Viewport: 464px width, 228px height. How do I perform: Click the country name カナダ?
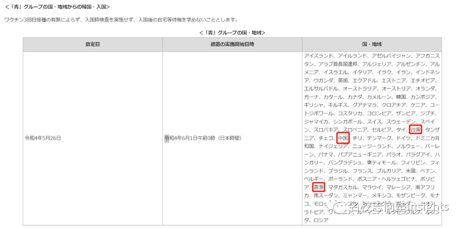tap(354, 97)
